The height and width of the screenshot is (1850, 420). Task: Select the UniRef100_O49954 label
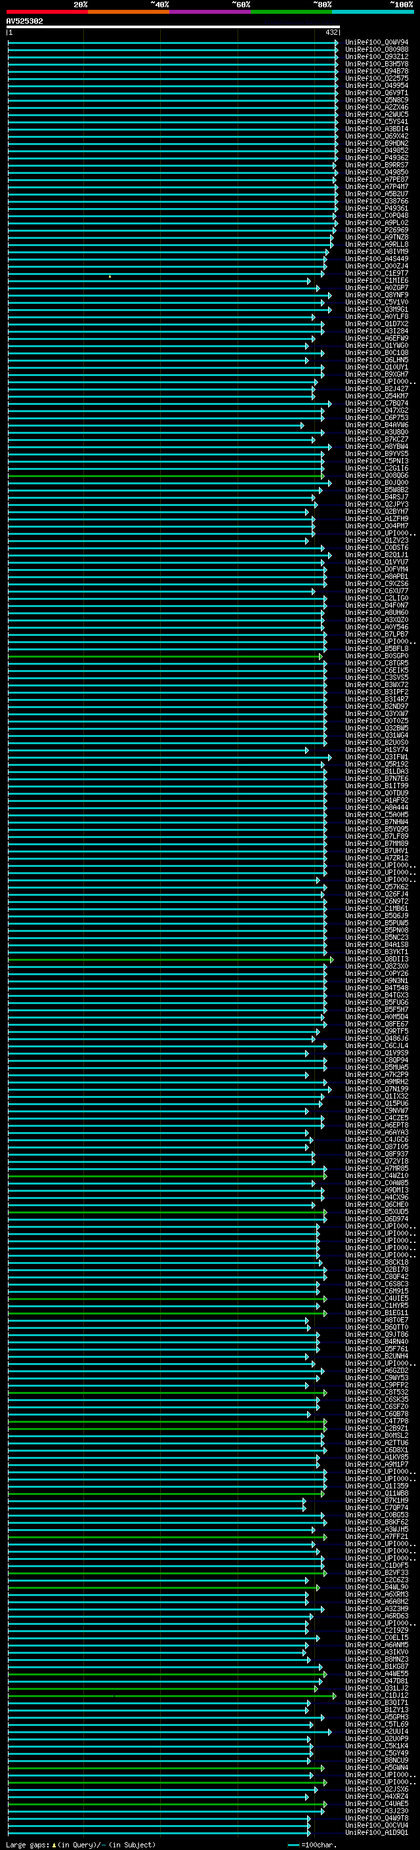click(377, 85)
